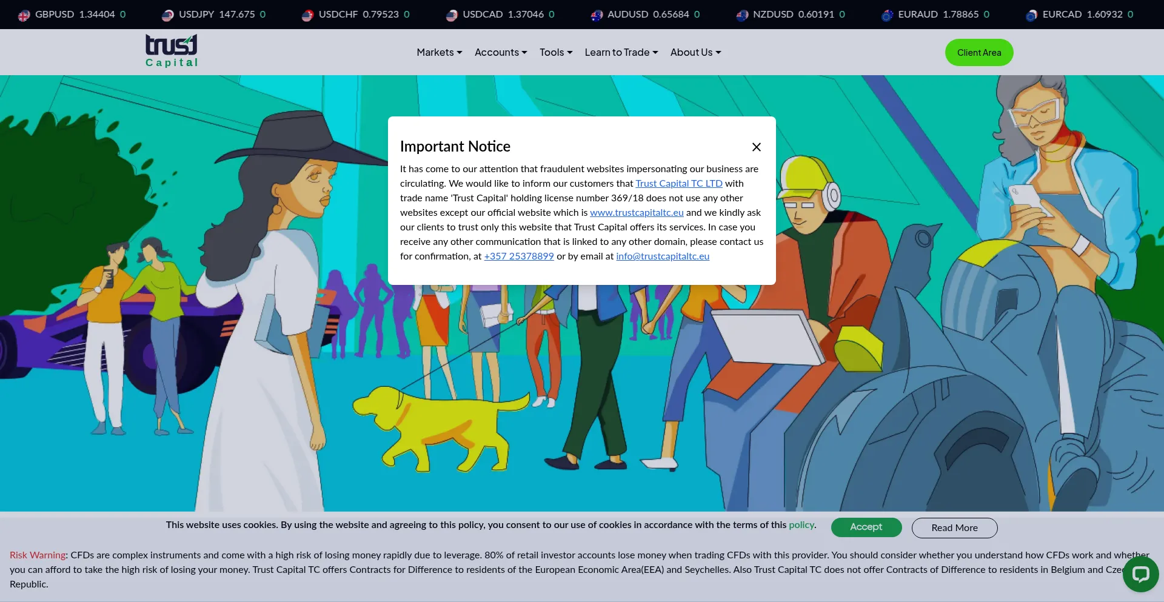Click the +357 25378899 phone link

pyautogui.click(x=519, y=256)
